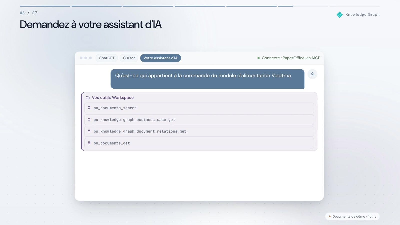This screenshot has width=400, height=225.
Task: Click the user avatar icon
Action: (312, 74)
